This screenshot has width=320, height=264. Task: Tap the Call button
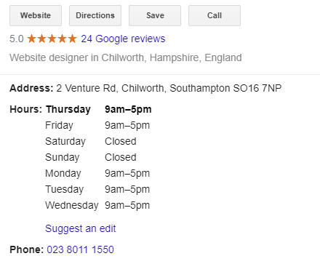click(x=215, y=15)
